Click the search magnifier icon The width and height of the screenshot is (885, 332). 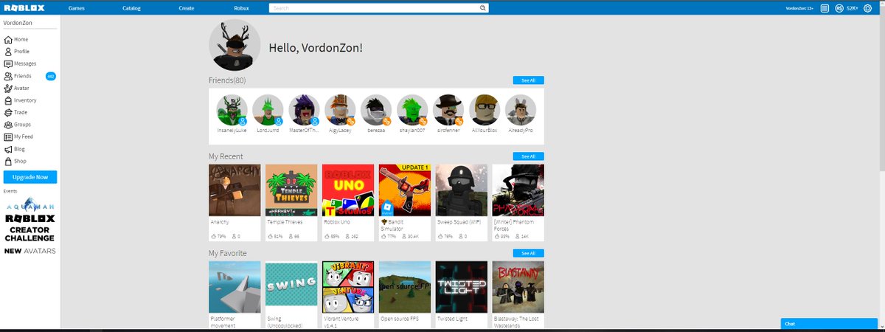tap(483, 8)
